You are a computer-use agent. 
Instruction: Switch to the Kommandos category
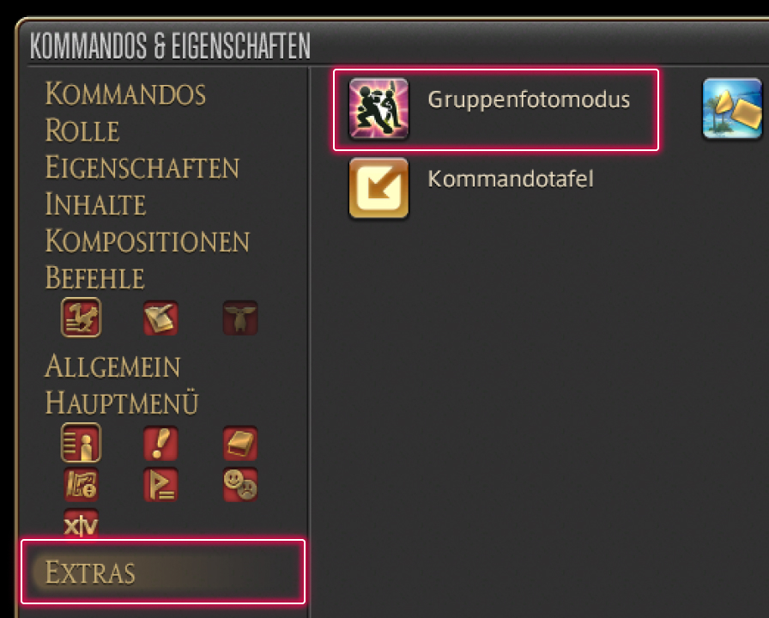point(125,94)
